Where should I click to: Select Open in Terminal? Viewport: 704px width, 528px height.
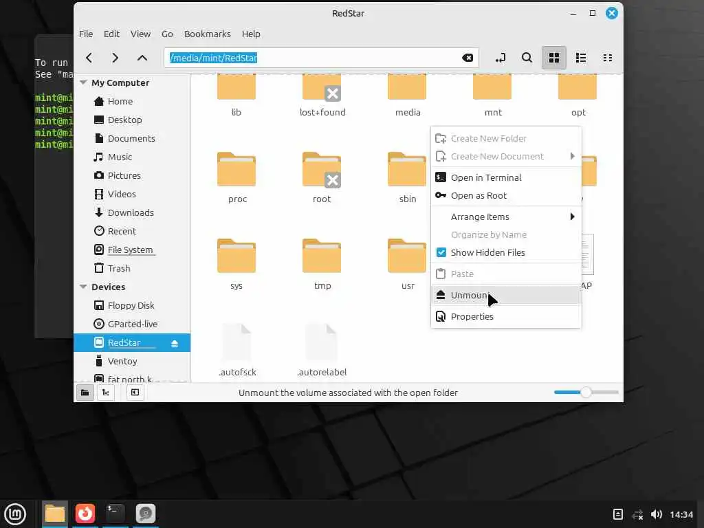click(506, 177)
